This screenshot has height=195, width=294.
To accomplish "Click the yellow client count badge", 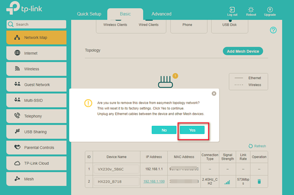I will pos(175,76).
